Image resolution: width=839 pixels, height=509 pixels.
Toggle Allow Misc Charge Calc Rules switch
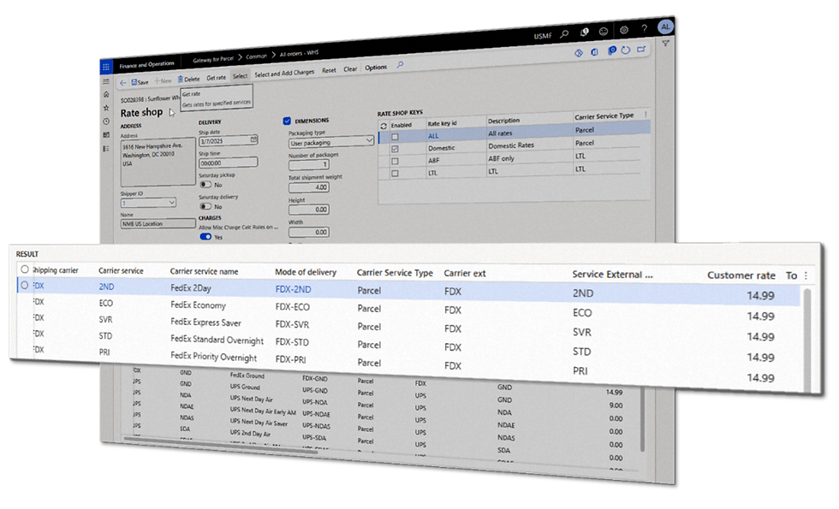[205, 237]
